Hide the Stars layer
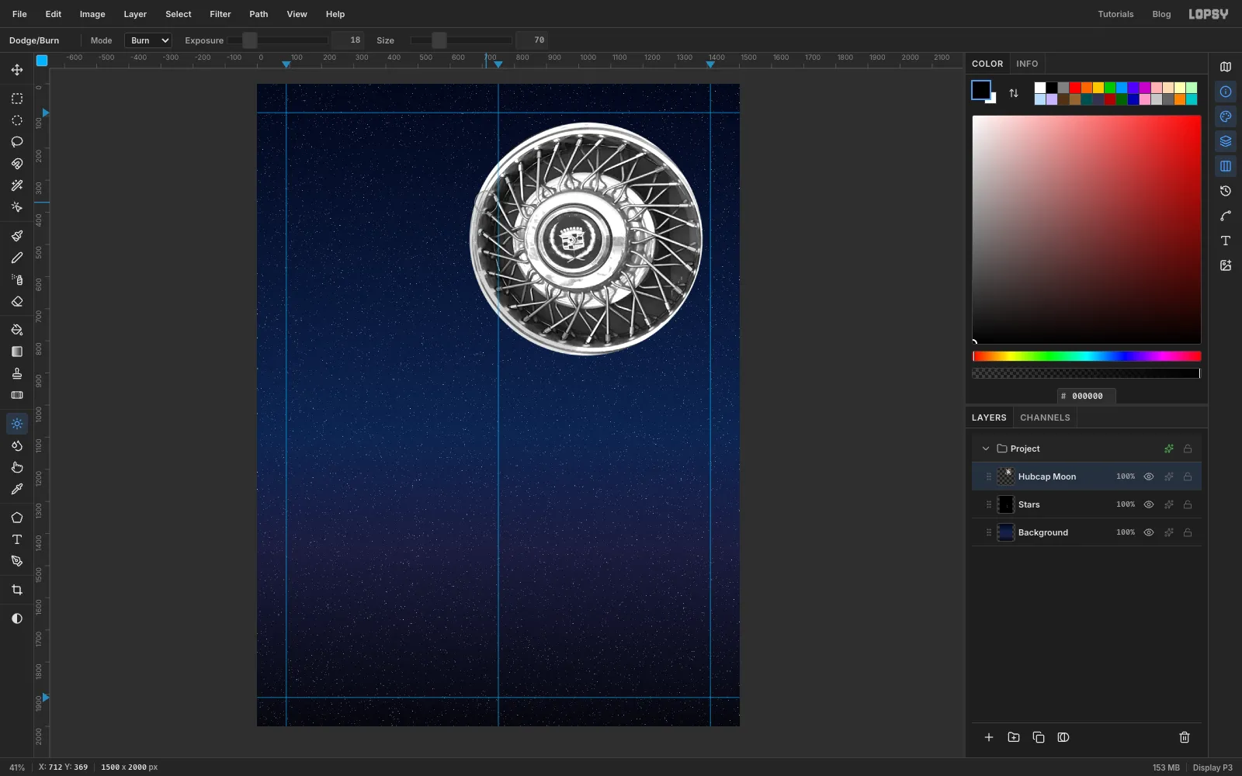This screenshot has height=776, width=1242. click(1149, 504)
